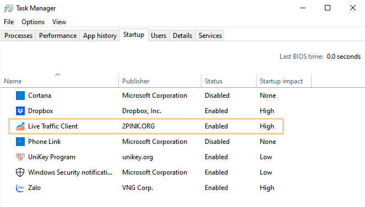The width and height of the screenshot is (365, 207).
Task: Click the Windows Security shield icon
Action: point(20,172)
